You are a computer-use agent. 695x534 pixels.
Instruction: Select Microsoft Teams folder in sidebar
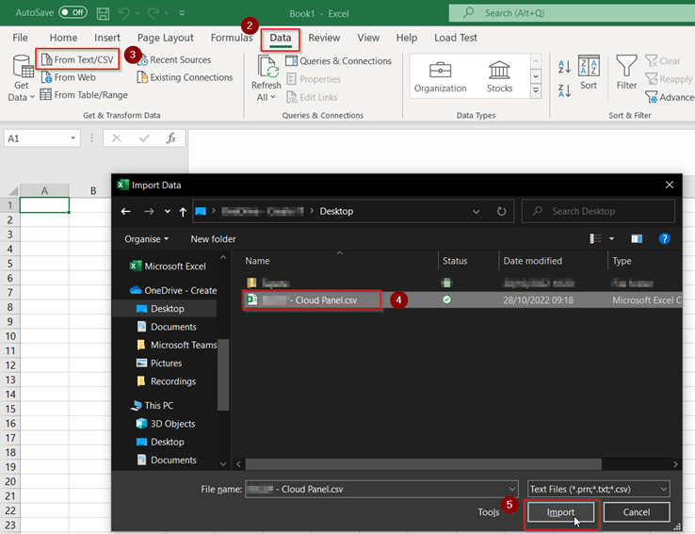coord(183,345)
